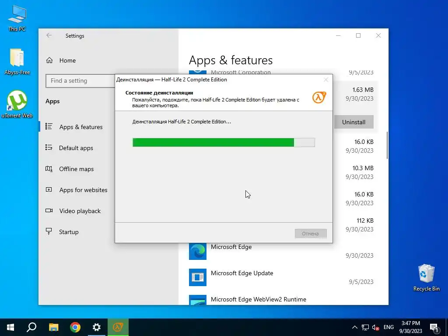Image resolution: width=448 pixels, height=336 pixels.
Task: Minimize the Settings window
Action: [338, 35]
